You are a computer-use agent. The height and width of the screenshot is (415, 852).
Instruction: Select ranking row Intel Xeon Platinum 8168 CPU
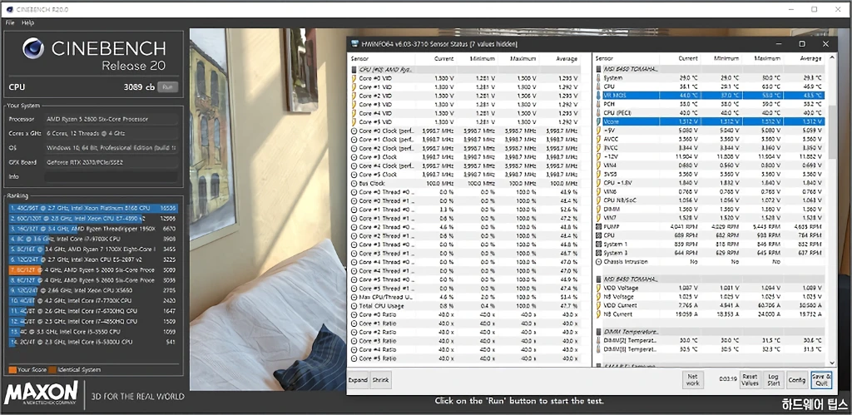(93, 208)
